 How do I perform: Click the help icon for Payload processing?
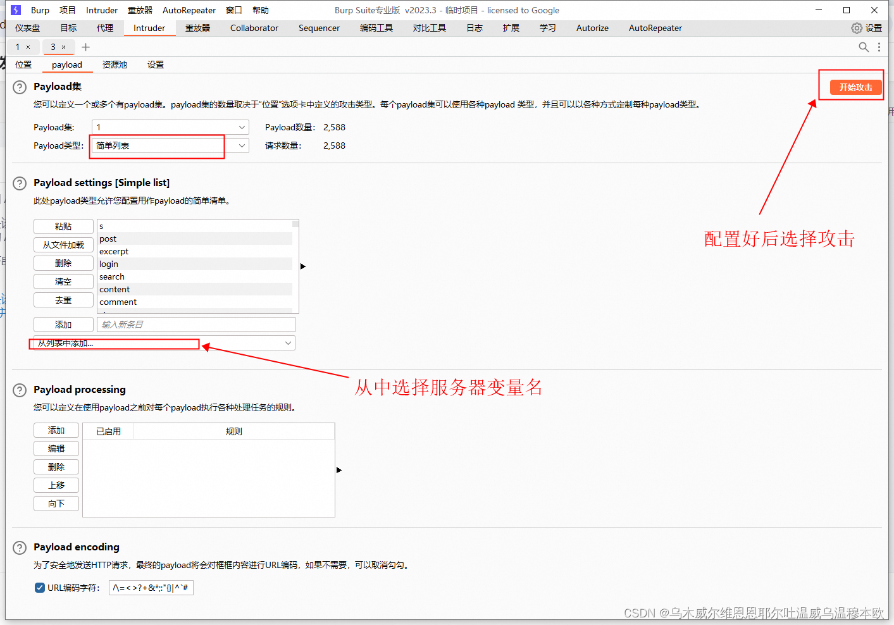pyautogui.click(x=19, y=390)
